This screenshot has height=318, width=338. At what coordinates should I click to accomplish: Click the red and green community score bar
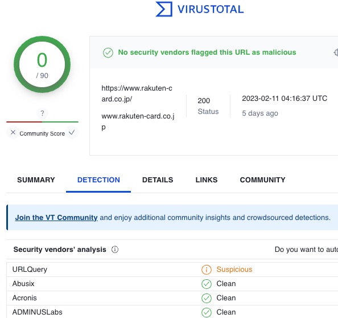click(x=42, y=122)
